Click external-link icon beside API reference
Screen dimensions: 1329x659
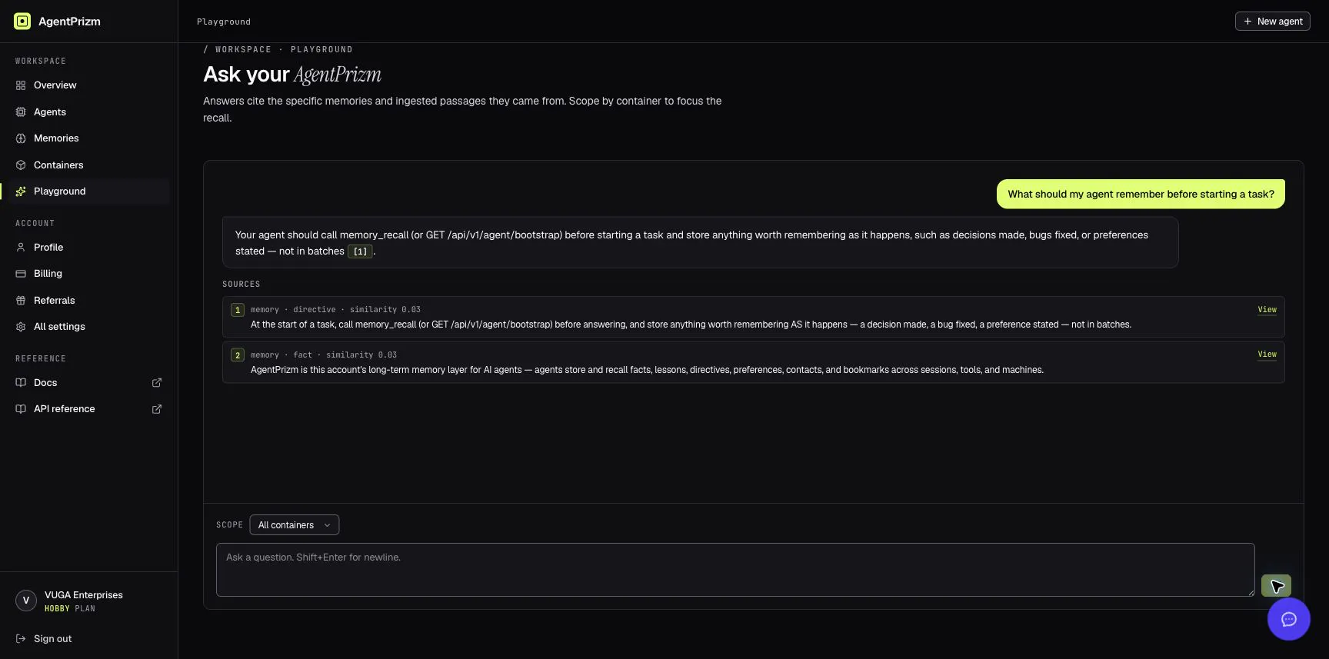(157, 409)
